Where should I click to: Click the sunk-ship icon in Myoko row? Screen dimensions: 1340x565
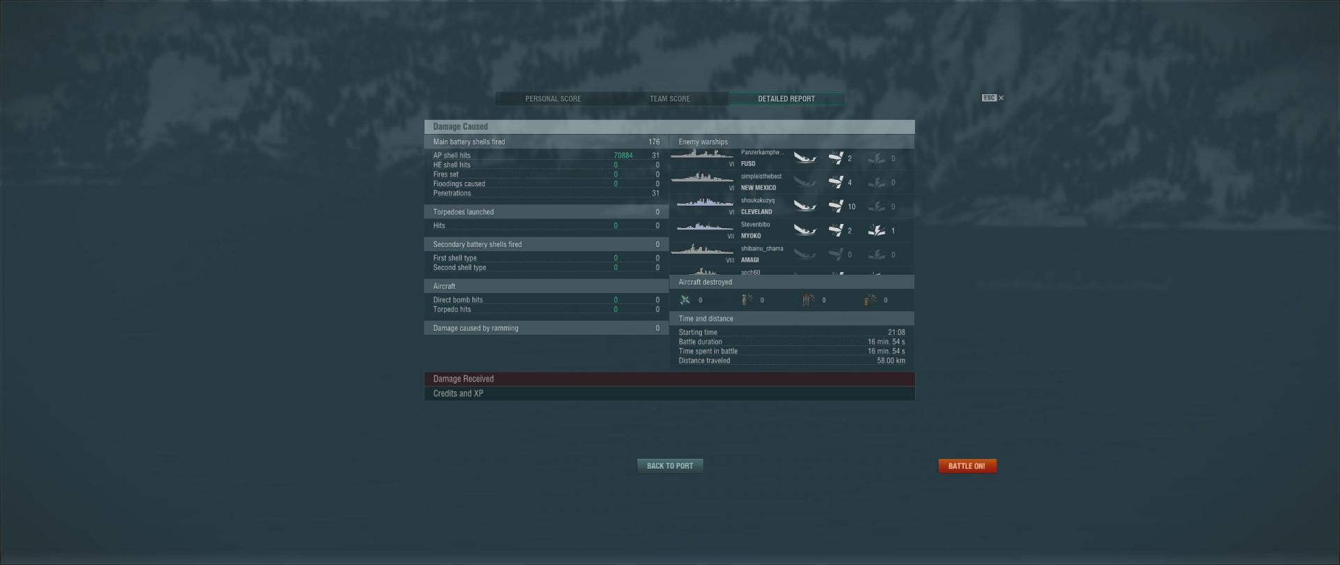coord(805,230)
